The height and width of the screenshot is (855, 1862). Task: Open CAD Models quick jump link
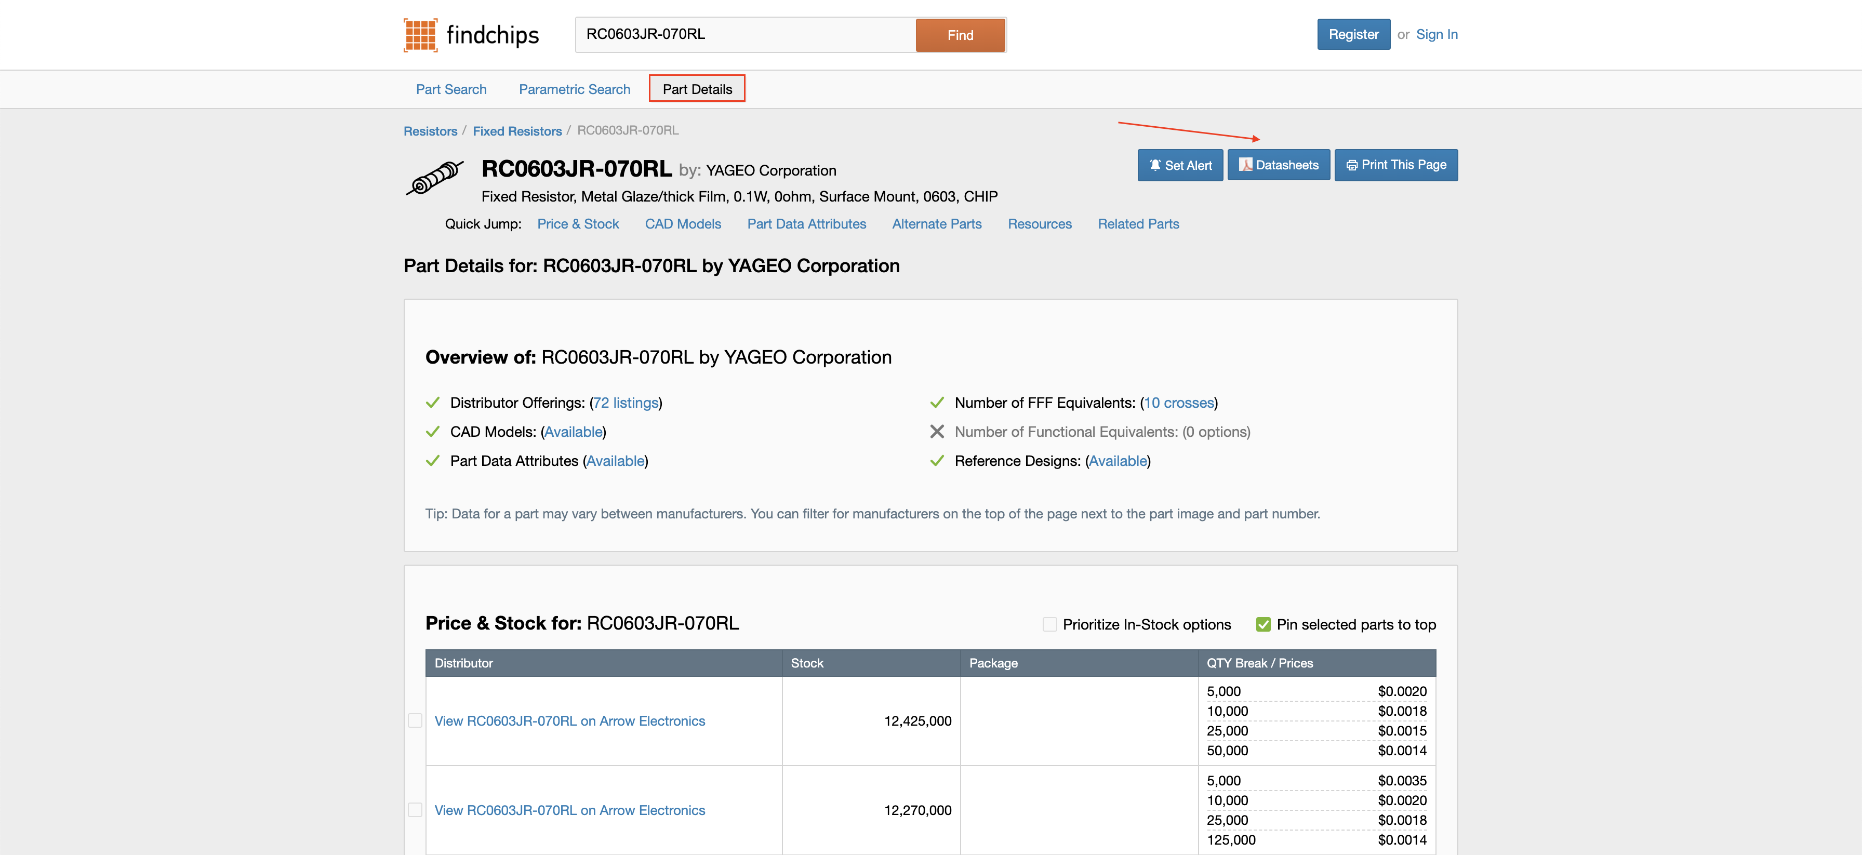[683, 223]
